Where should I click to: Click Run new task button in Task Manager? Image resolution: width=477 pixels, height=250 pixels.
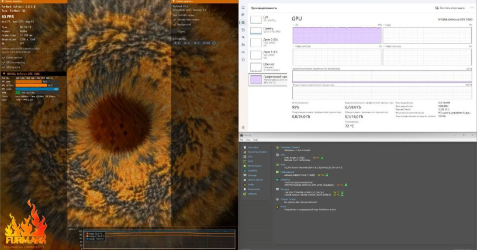tap(452, 8)
